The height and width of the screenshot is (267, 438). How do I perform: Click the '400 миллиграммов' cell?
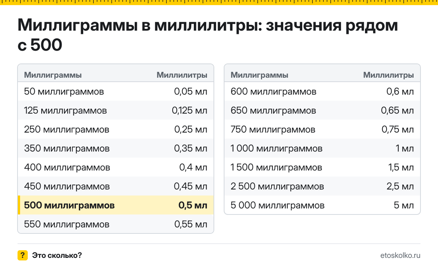point(67,167)
